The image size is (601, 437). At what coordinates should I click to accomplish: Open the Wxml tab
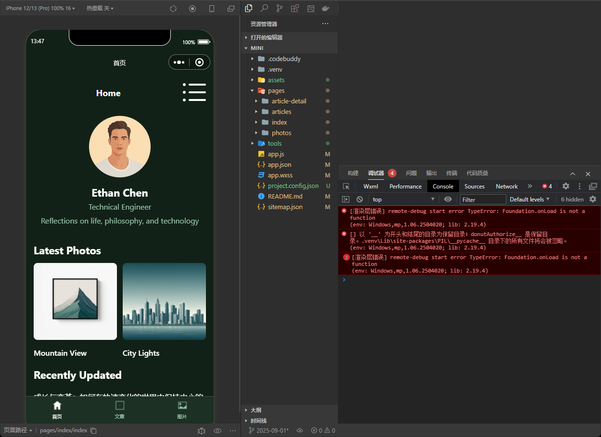[371, 187]
